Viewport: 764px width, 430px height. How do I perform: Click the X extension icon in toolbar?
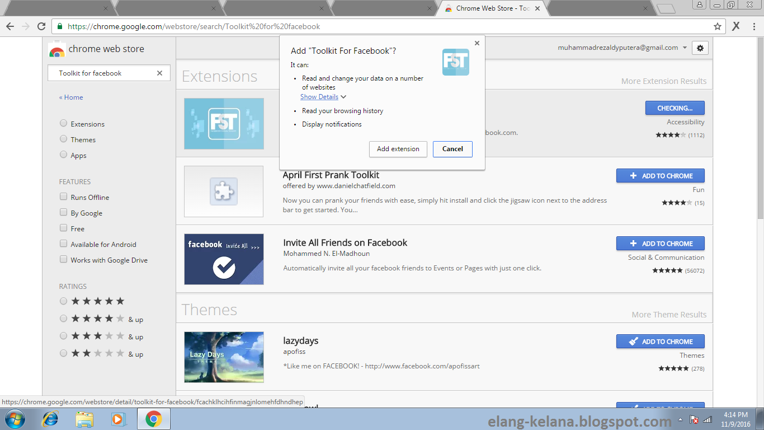pyautogui.click(x=736, y=26)
